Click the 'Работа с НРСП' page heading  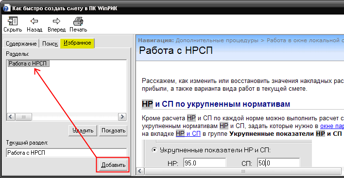coord(176,50)
